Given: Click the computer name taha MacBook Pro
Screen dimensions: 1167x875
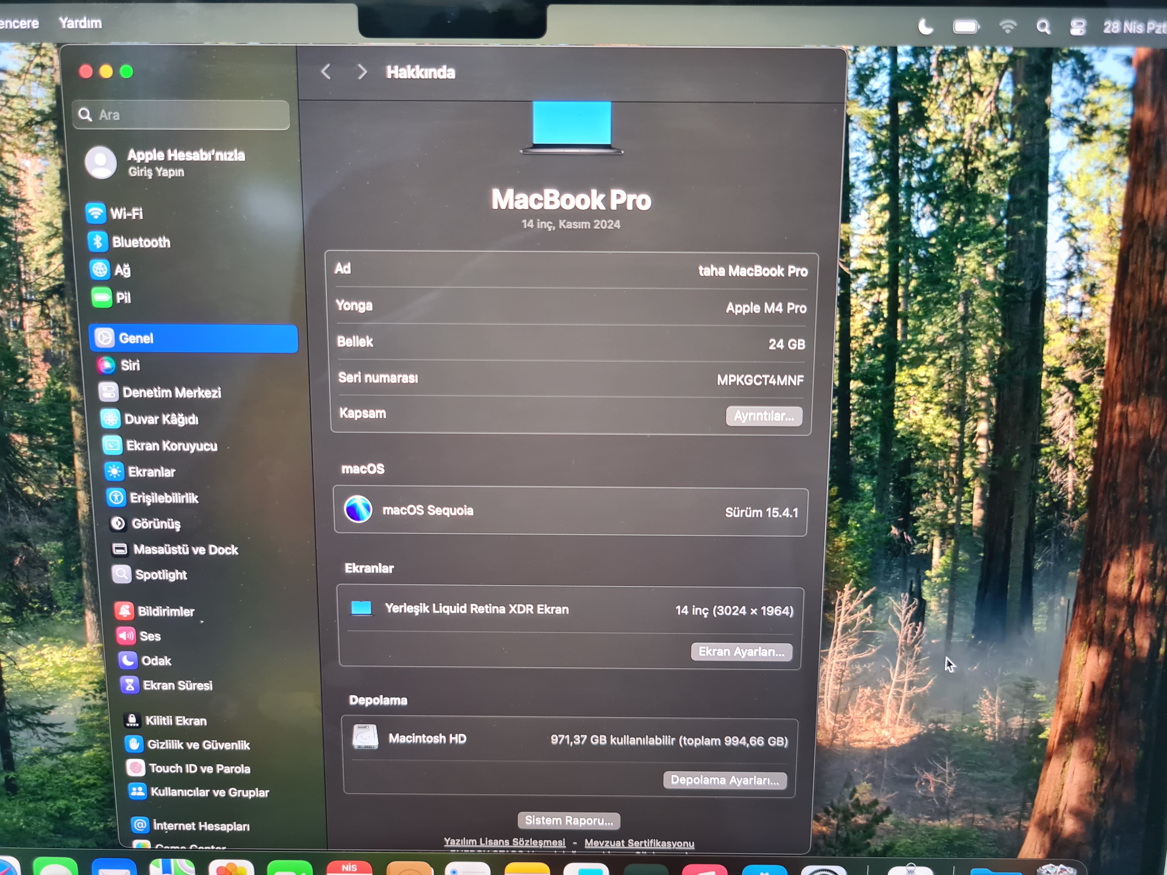Looking at the screenshot, I should [x=753, y=271].
